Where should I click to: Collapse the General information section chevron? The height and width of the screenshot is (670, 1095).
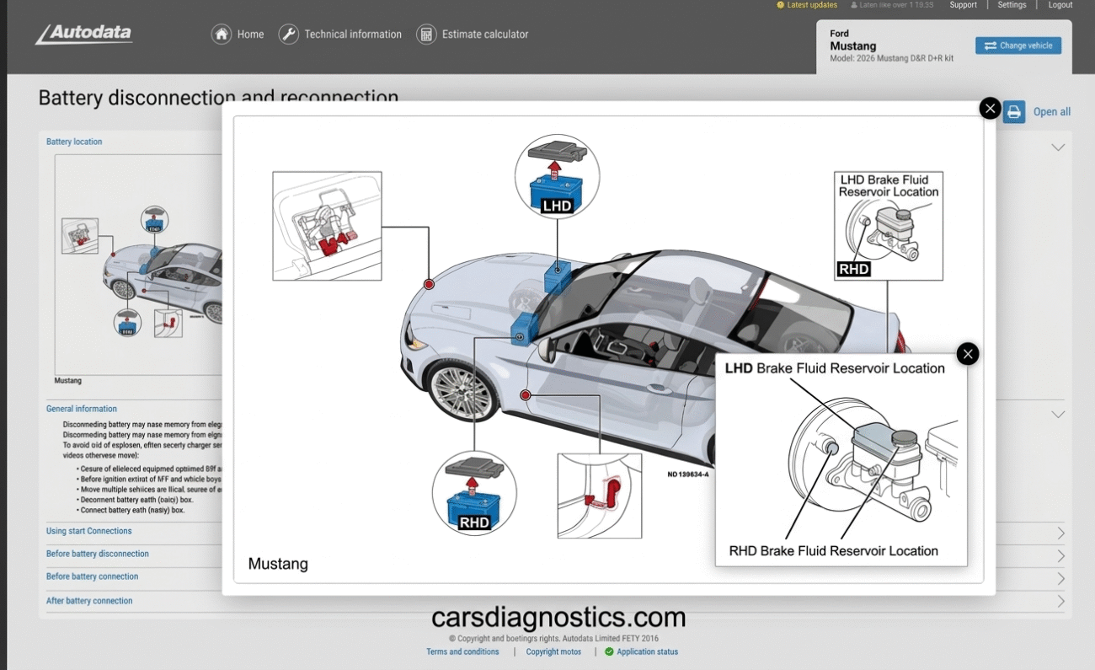(1058, 415)
